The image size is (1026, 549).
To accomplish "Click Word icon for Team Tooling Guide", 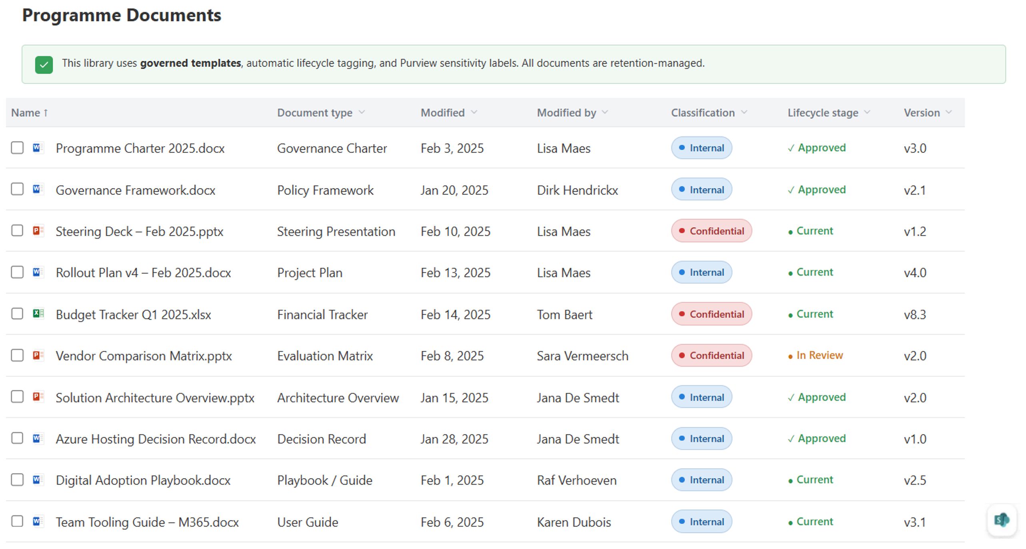I will coord(38,521).
